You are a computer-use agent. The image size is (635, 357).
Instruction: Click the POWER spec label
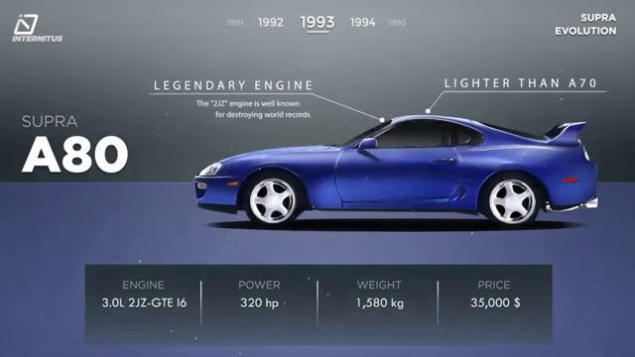click(259, 285)
